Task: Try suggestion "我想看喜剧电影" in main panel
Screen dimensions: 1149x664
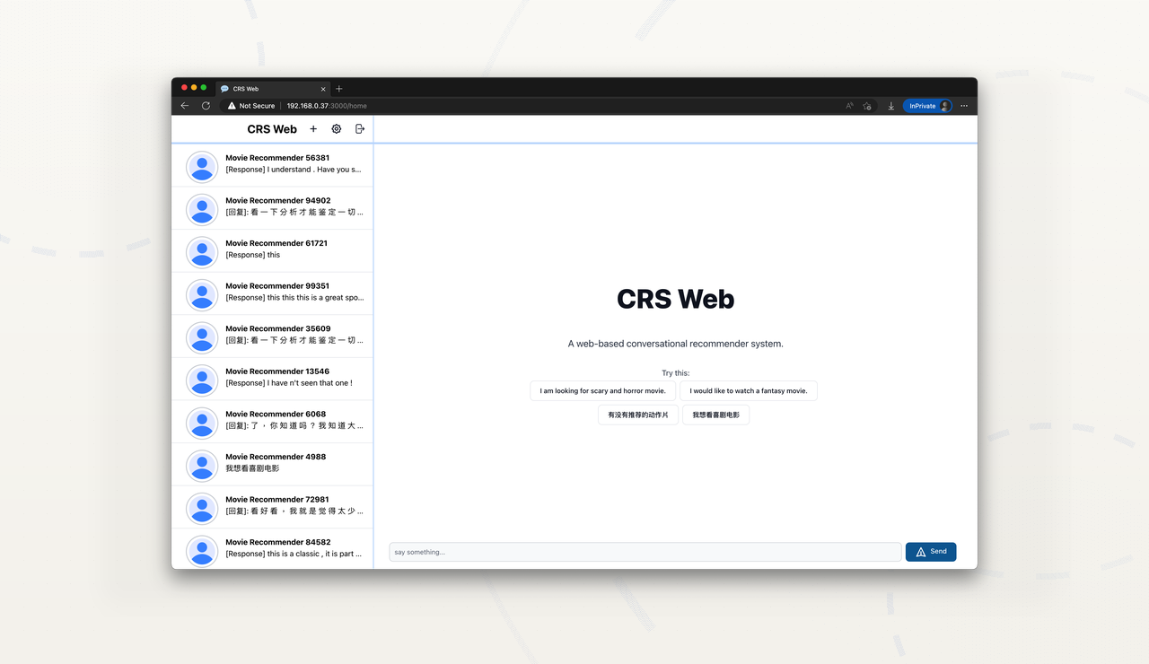Action: [715, 415]
